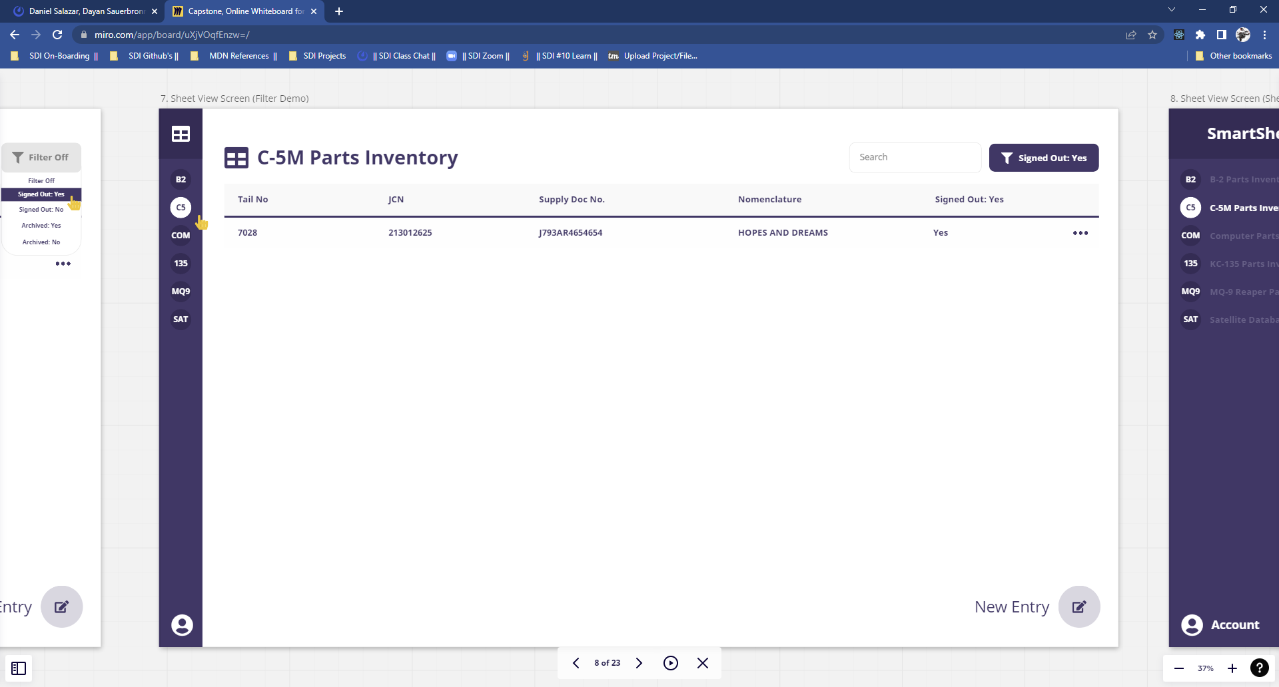1279x687 pixels.
Task: Click the Supply Doc No. column header
Action: click(572, 199)
